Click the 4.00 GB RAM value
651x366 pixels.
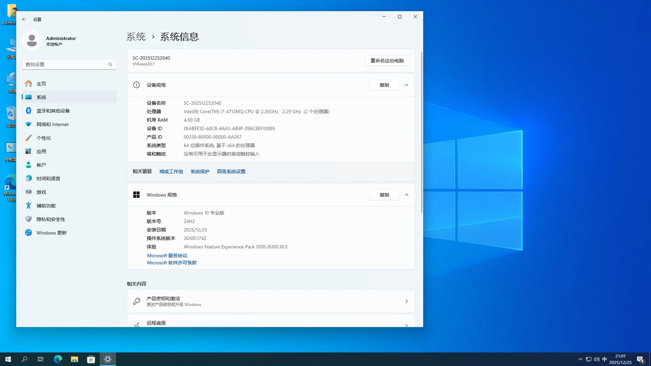coord(191,120)
